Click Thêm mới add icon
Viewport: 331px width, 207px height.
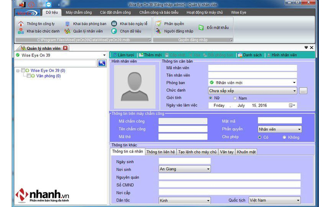[x=141, y=55]
